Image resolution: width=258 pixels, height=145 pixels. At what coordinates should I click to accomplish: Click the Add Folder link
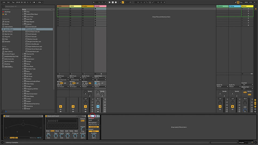coord(9,67)
